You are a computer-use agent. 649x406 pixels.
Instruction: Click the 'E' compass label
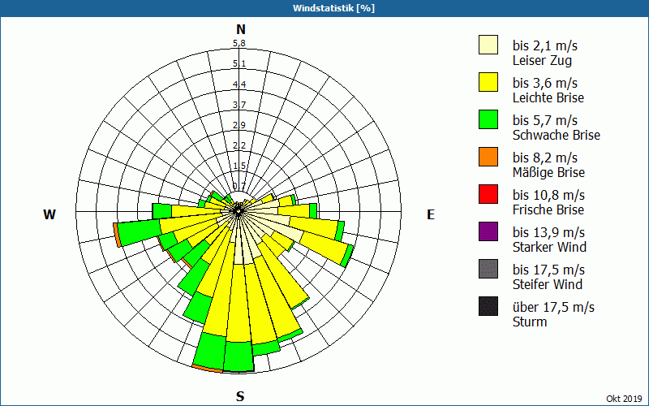[x=431, y=214]
